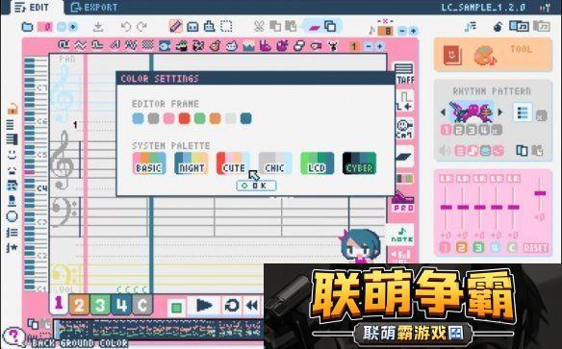Screen dimensions: 562x349
Task: Click the PRO mode button
Action: tap(403, 203)
